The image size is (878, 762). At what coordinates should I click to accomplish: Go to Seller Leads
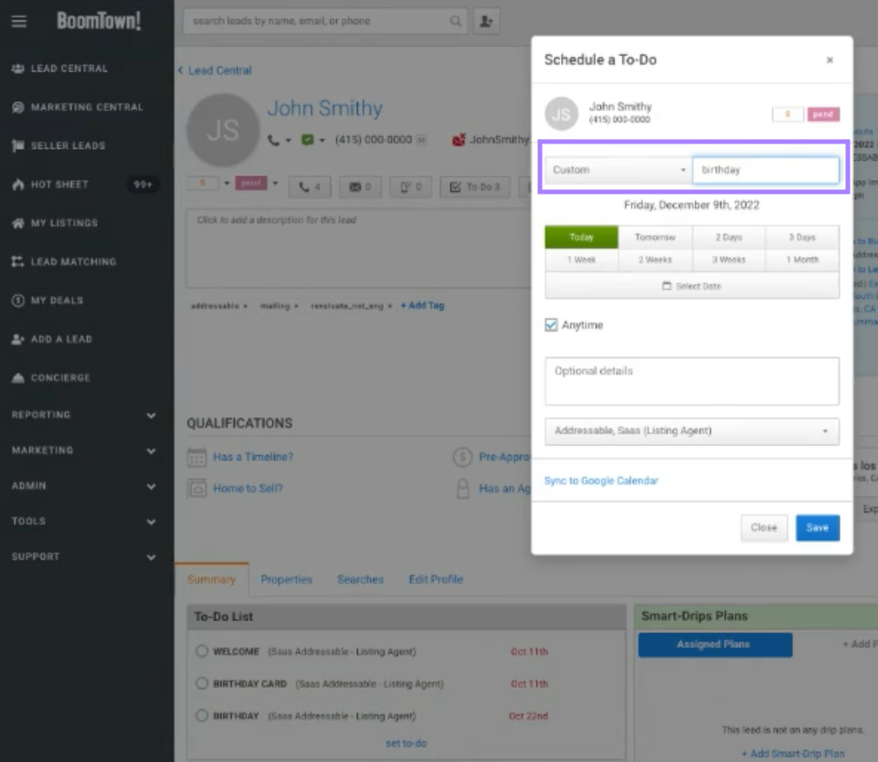pos(68,145)
